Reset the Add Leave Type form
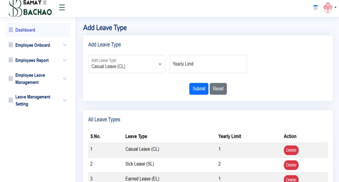This screenshot has height=182, width=339. (218, 89)
